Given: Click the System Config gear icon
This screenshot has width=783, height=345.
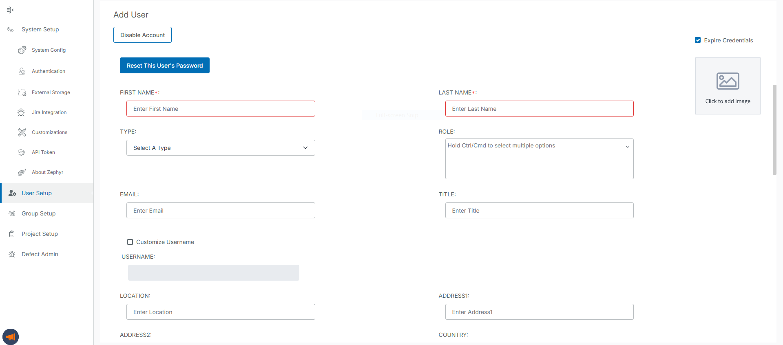Looking at the screenshot, I should [22, 50].
